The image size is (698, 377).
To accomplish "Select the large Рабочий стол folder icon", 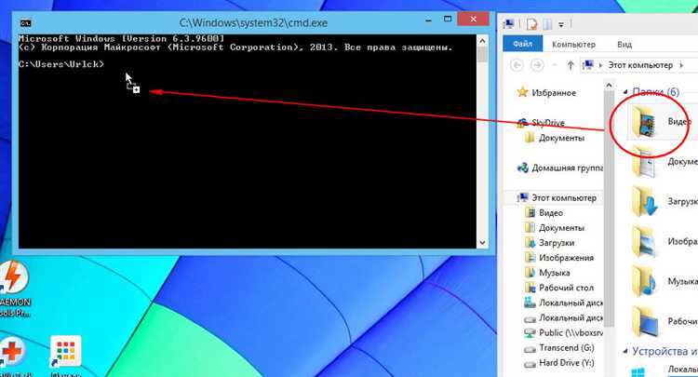I will click(x=644, y=321).
